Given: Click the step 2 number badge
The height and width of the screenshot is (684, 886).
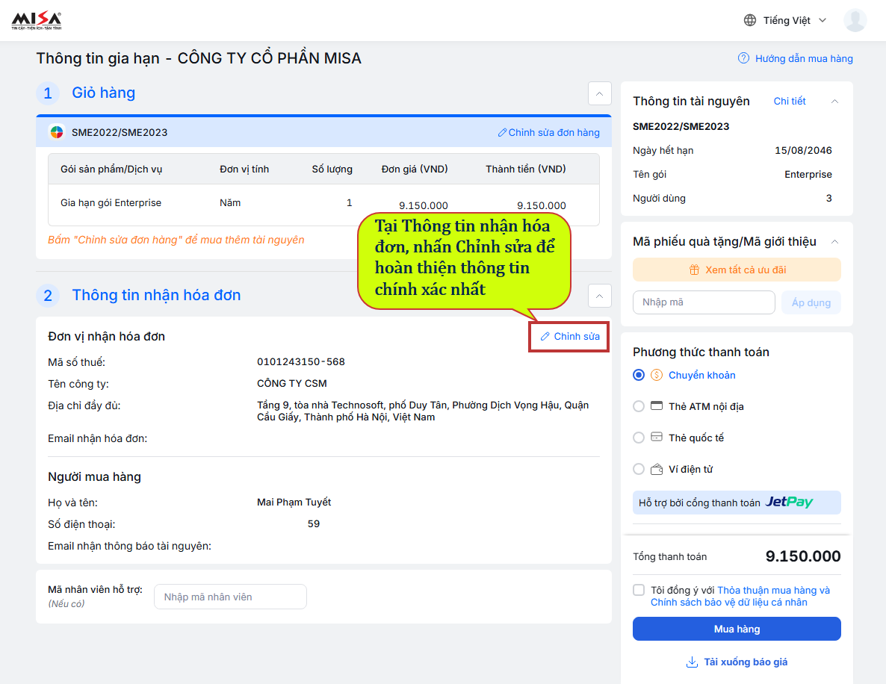Looking at the screenshot, I should [48, 296].
